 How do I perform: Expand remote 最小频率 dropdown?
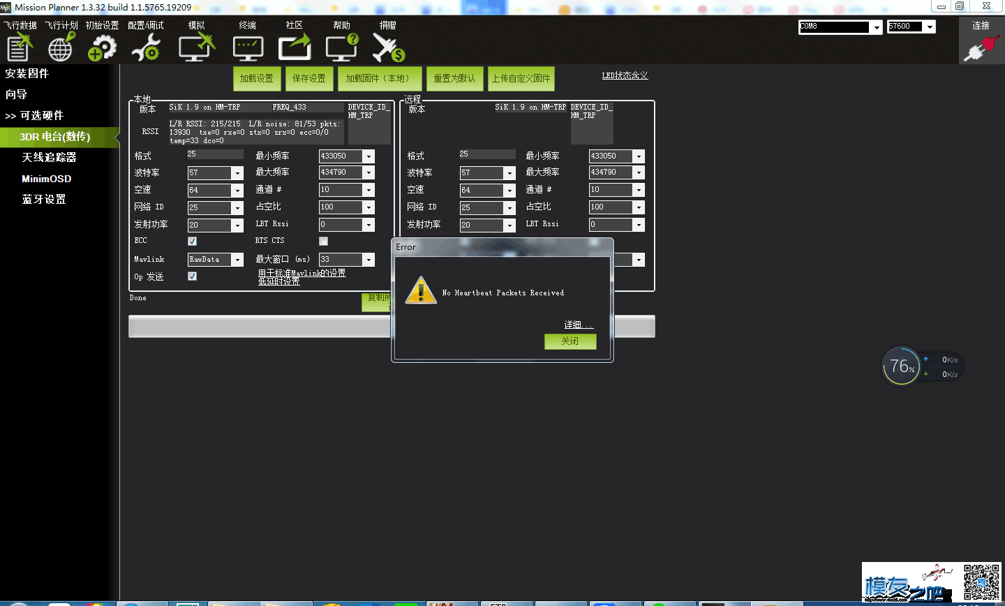pos(639,156)
